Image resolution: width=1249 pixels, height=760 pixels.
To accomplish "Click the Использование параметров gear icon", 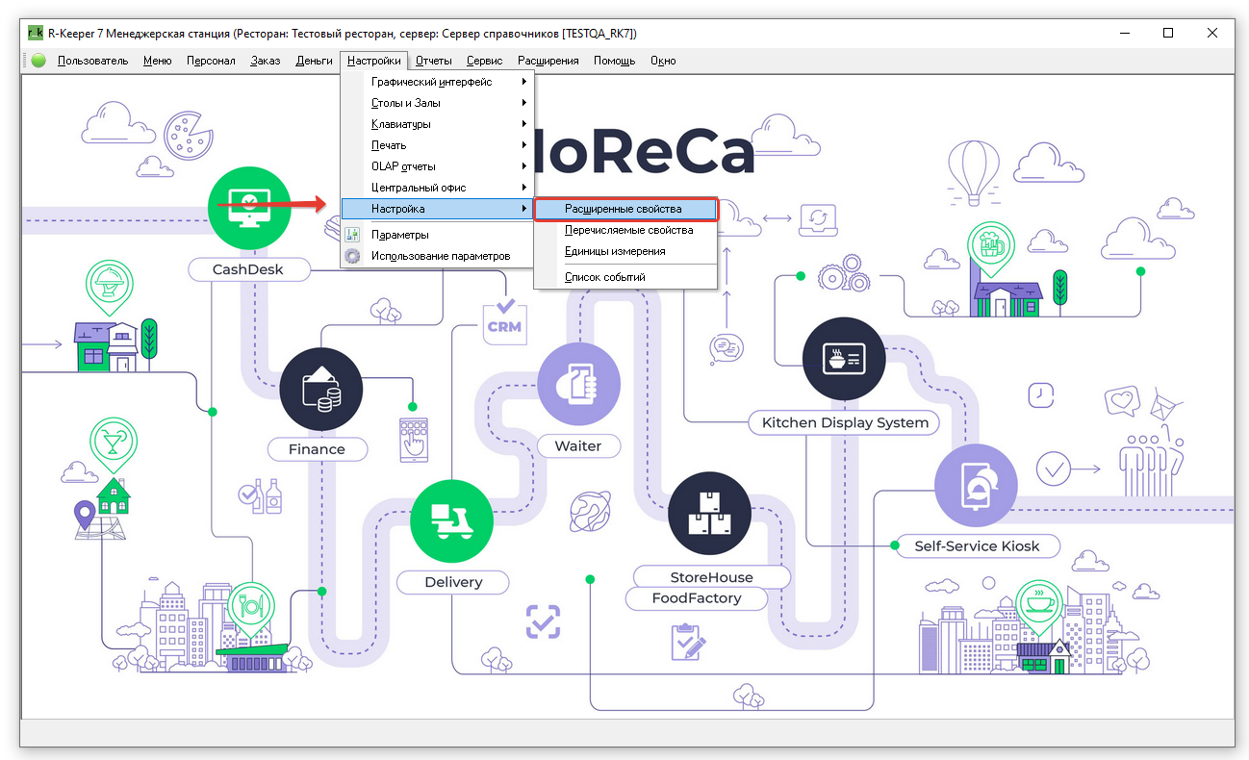I will point(352,256).
